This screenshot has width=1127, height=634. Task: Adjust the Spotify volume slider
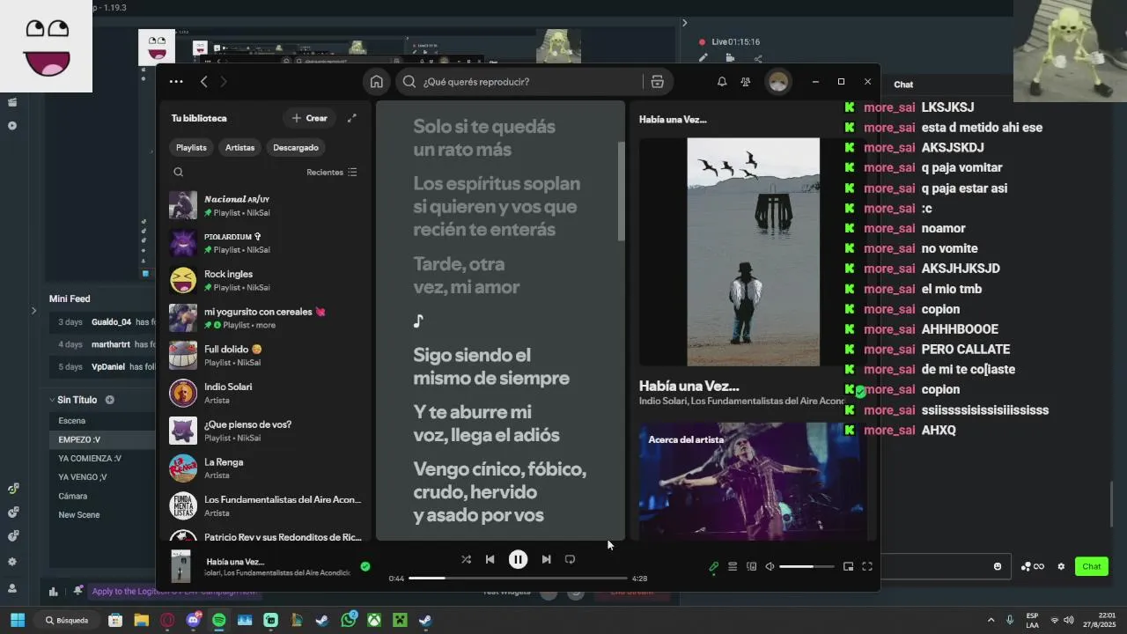point(807,566)
